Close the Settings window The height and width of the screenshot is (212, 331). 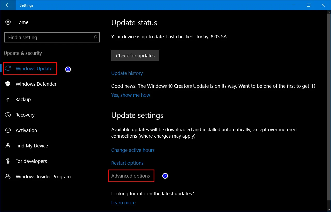[x=323, y=5]
